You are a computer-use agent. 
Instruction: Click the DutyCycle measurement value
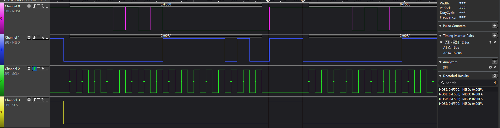(x=462, y=13)
